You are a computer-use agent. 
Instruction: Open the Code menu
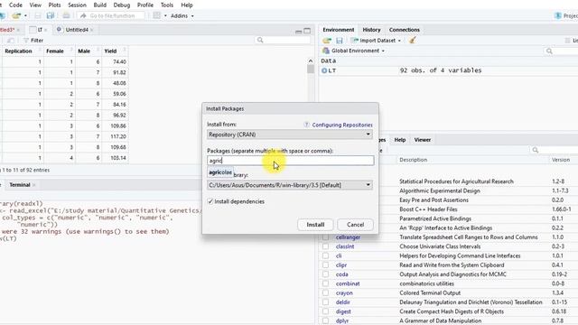(x=15, y=5)
